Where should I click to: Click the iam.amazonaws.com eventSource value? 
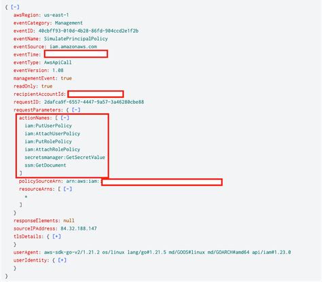[x=73, y=47]
